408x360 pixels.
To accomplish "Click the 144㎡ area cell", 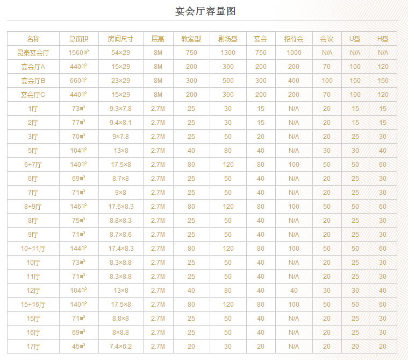I will pyautogui.click(x=78, y=249).
